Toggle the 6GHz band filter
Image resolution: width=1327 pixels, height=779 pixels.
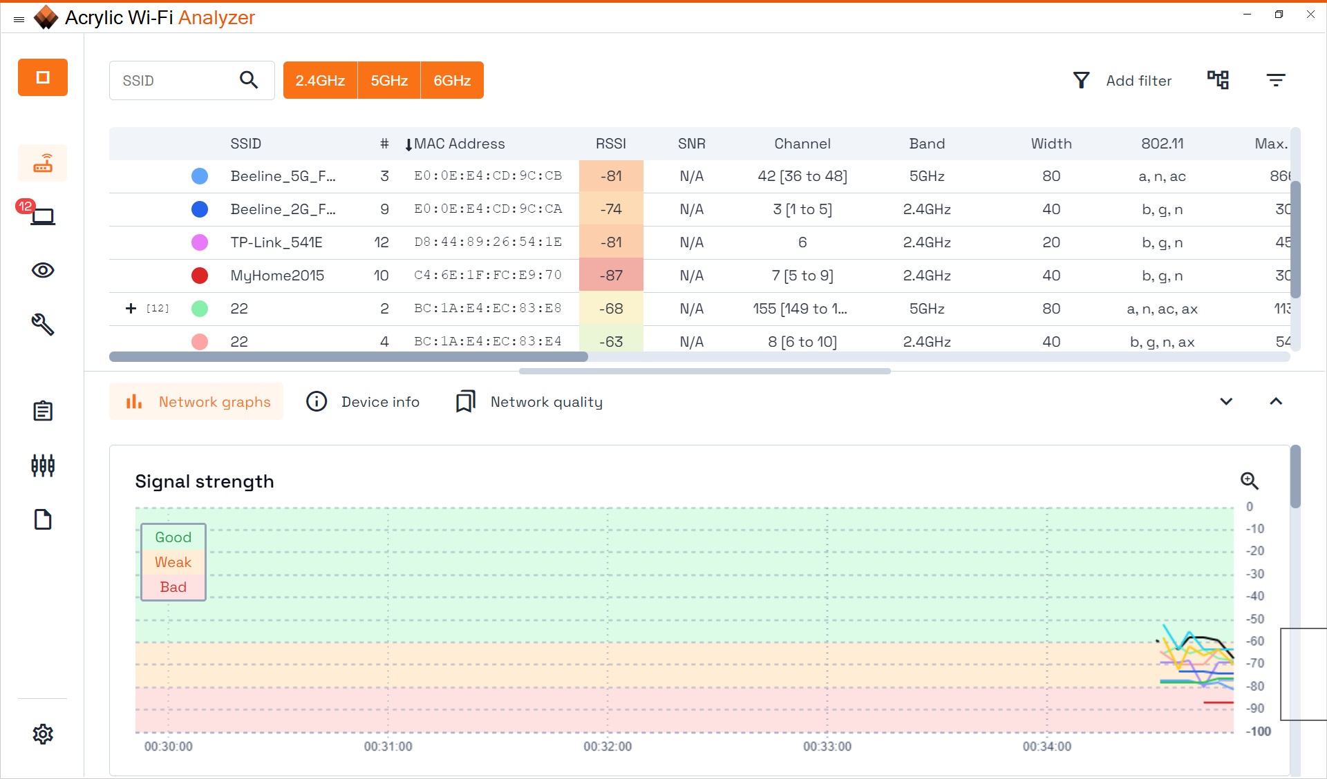coord(452,81)
